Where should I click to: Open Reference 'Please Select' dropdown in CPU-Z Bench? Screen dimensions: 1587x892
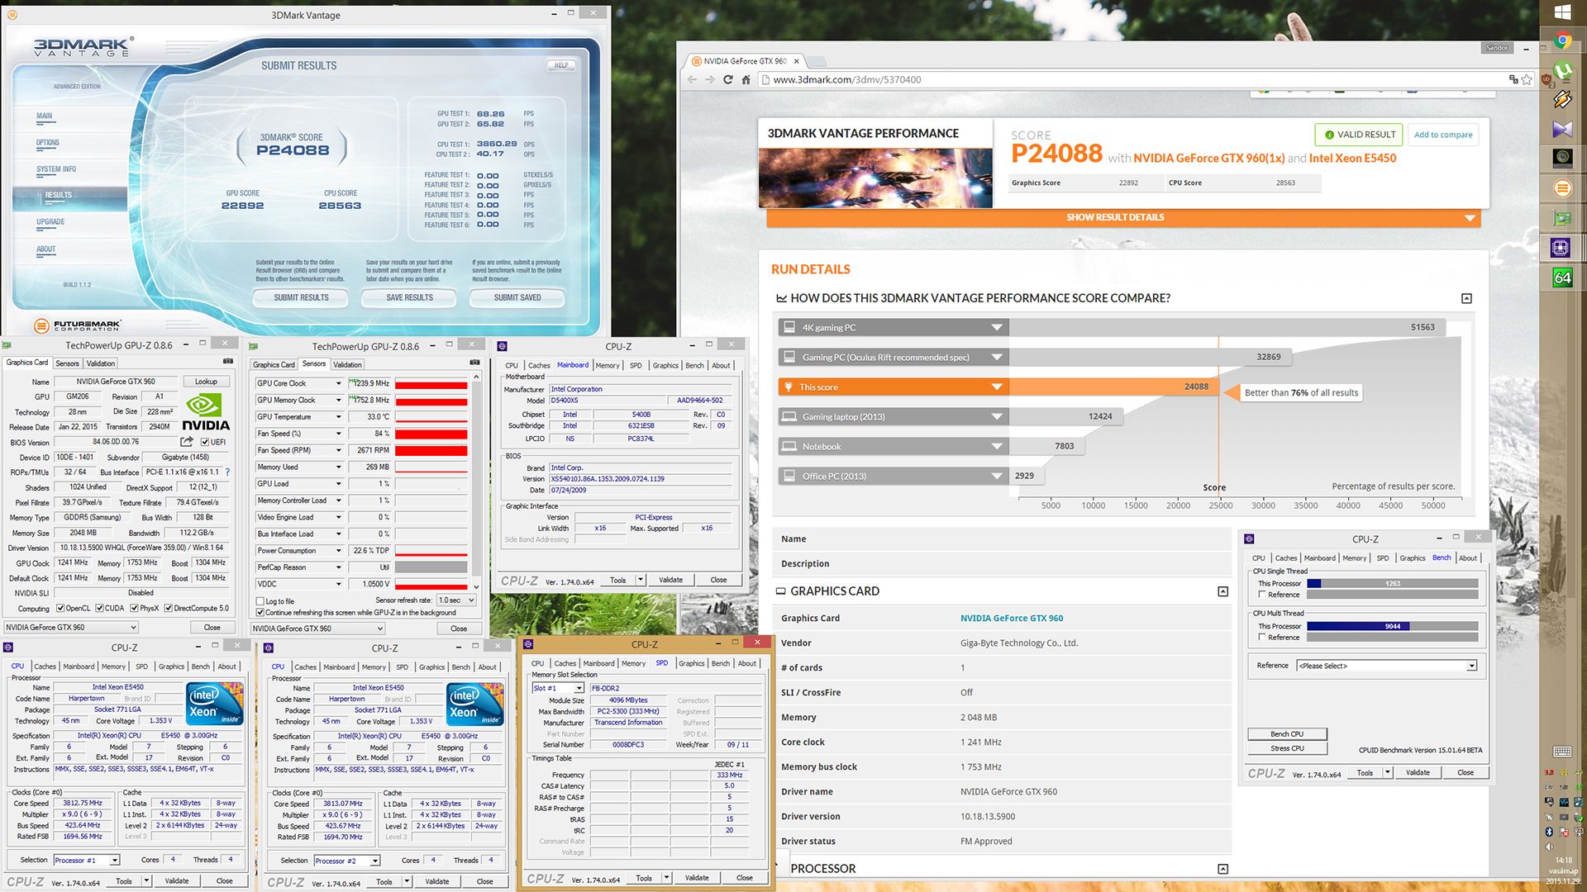pos(1387,666)
